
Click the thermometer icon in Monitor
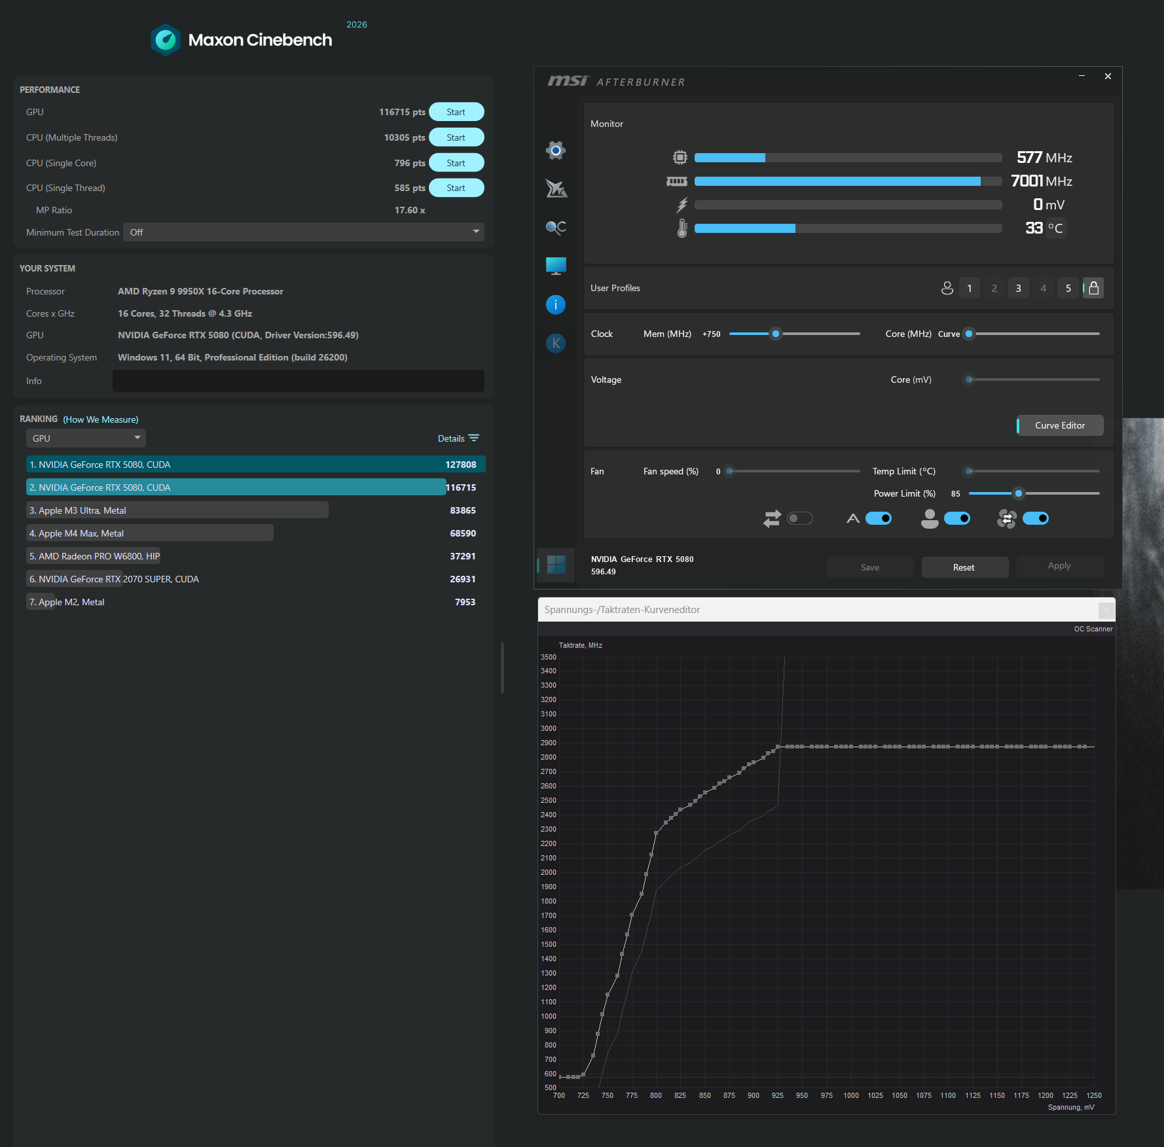tap(682, 228)
